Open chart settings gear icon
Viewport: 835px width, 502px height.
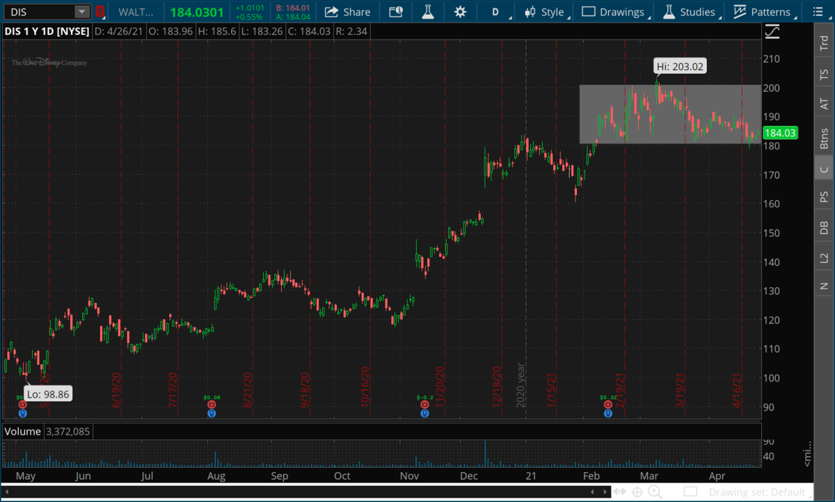[x=460, y=12]
